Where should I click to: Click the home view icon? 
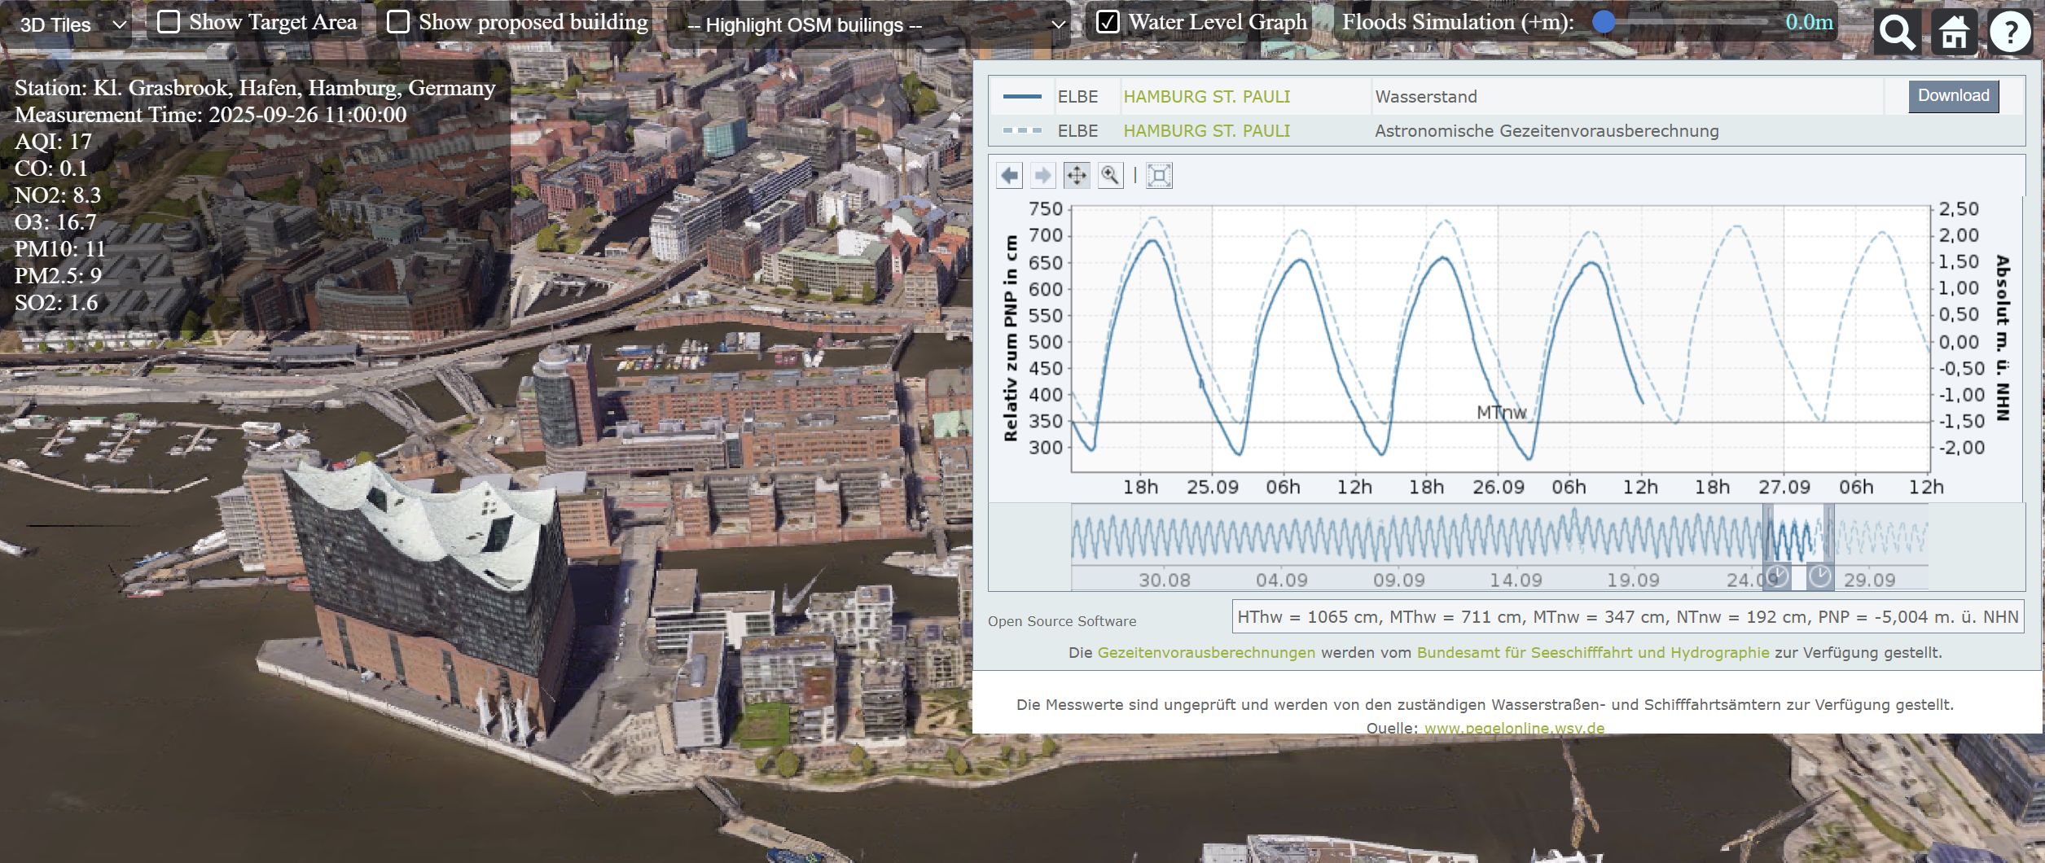point(1954,33)
